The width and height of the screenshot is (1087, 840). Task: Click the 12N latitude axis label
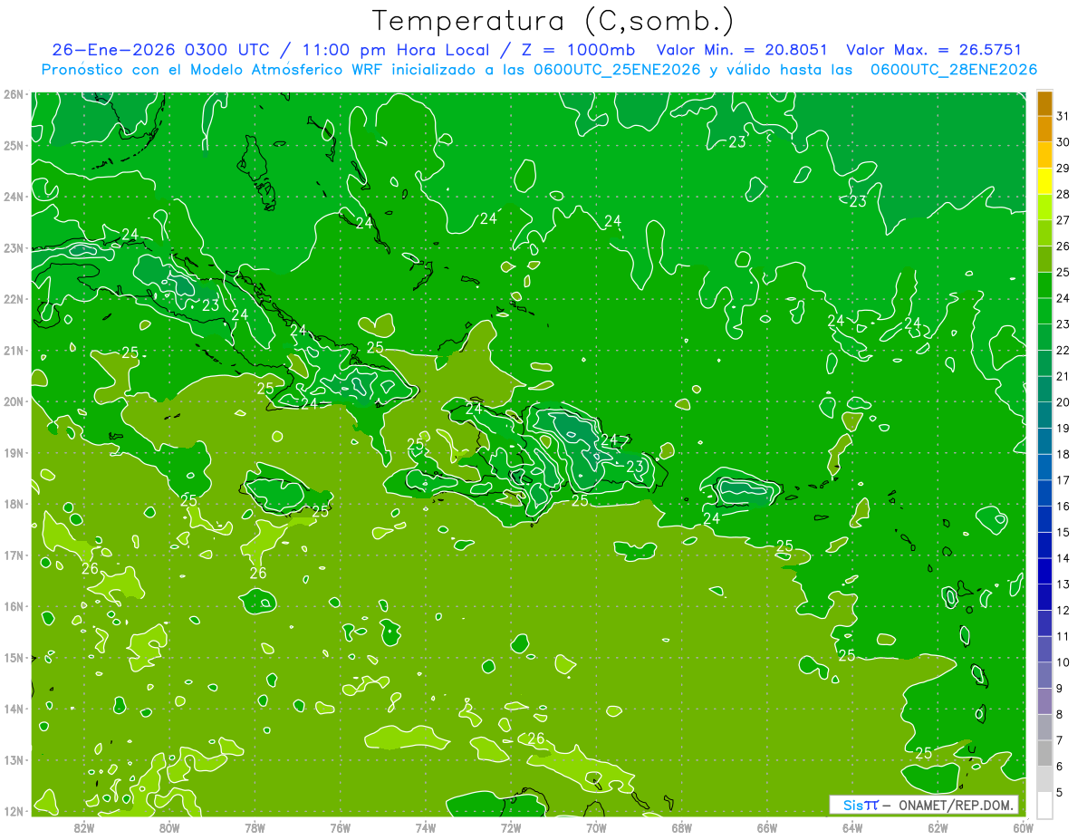14,810
